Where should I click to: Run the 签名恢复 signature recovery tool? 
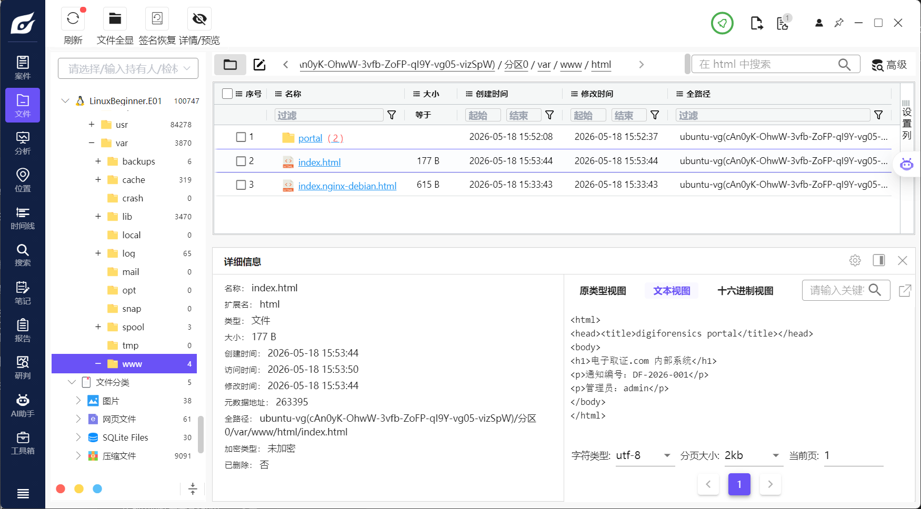pos(157,19)
